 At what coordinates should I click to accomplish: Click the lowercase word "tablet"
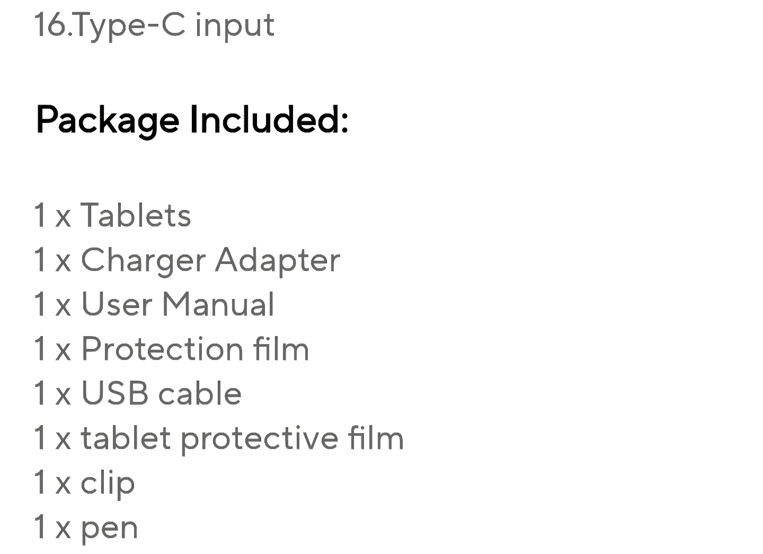tap(125, 438)
